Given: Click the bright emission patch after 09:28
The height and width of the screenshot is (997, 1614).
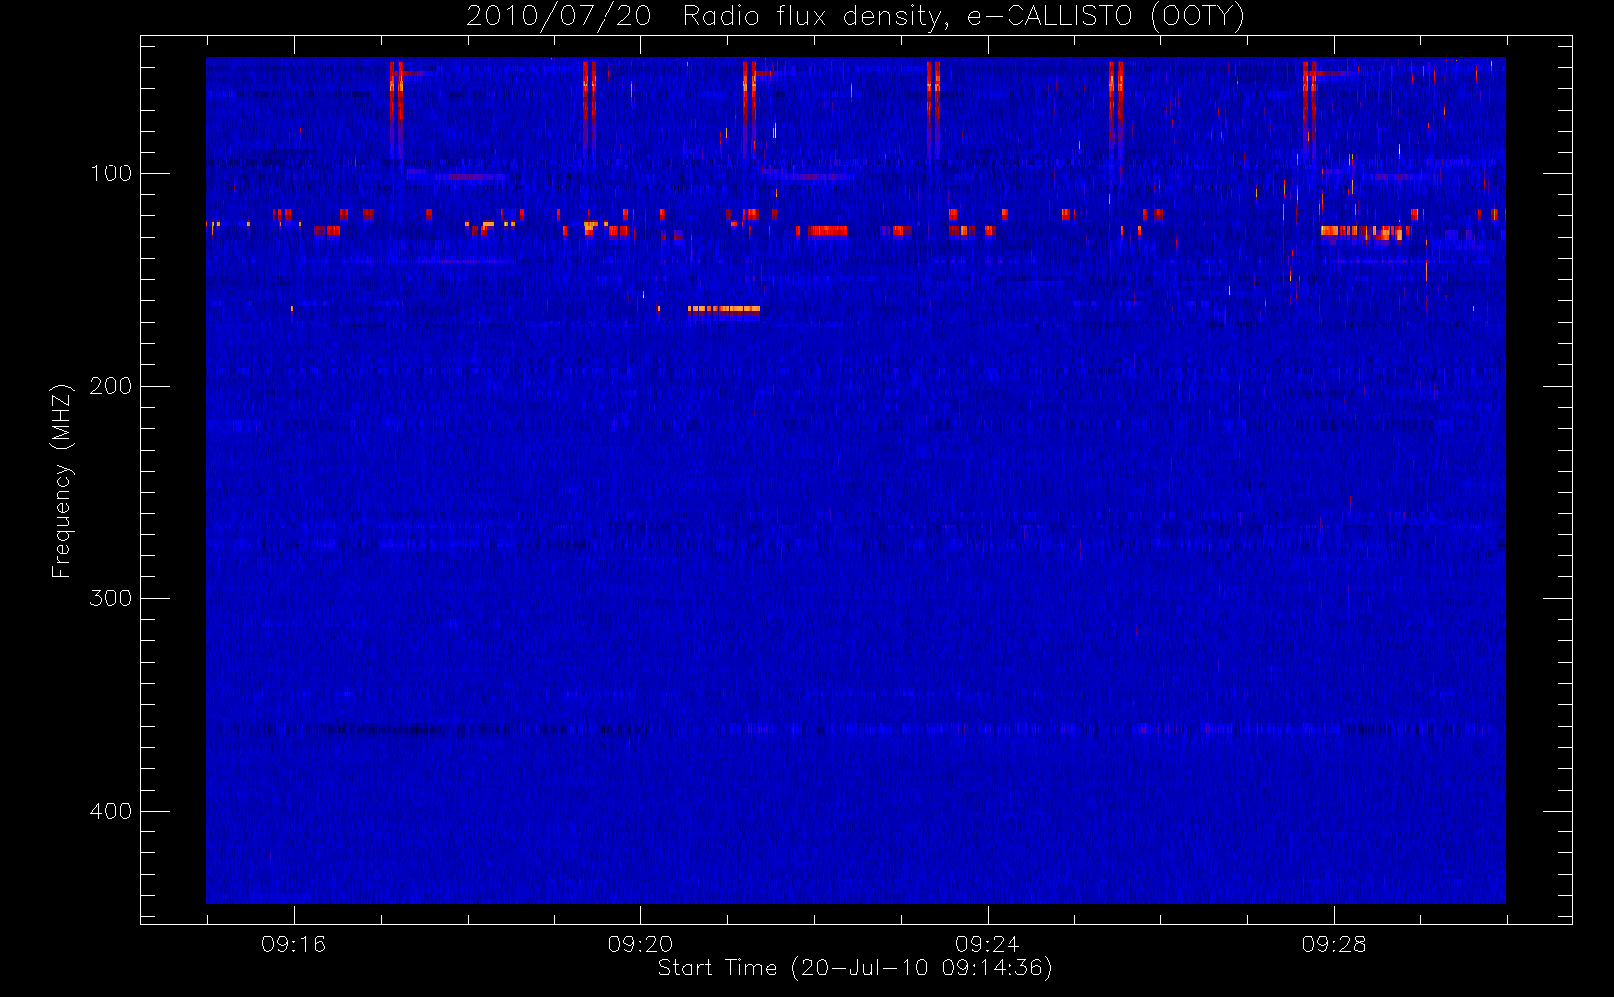Looking at the screenshot, I should [x=1365, y=233].
